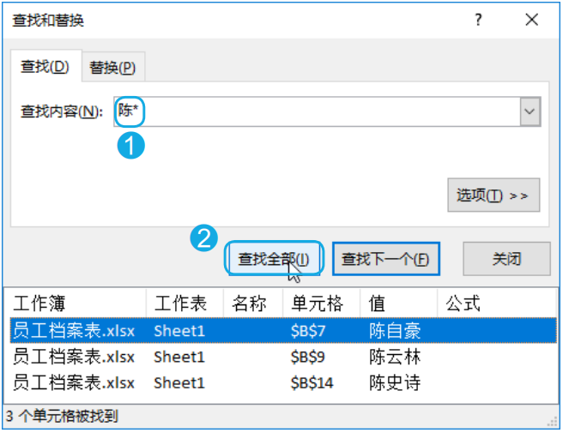
Task: Click the 查找下一个(F) button
Action: point(385,259)
